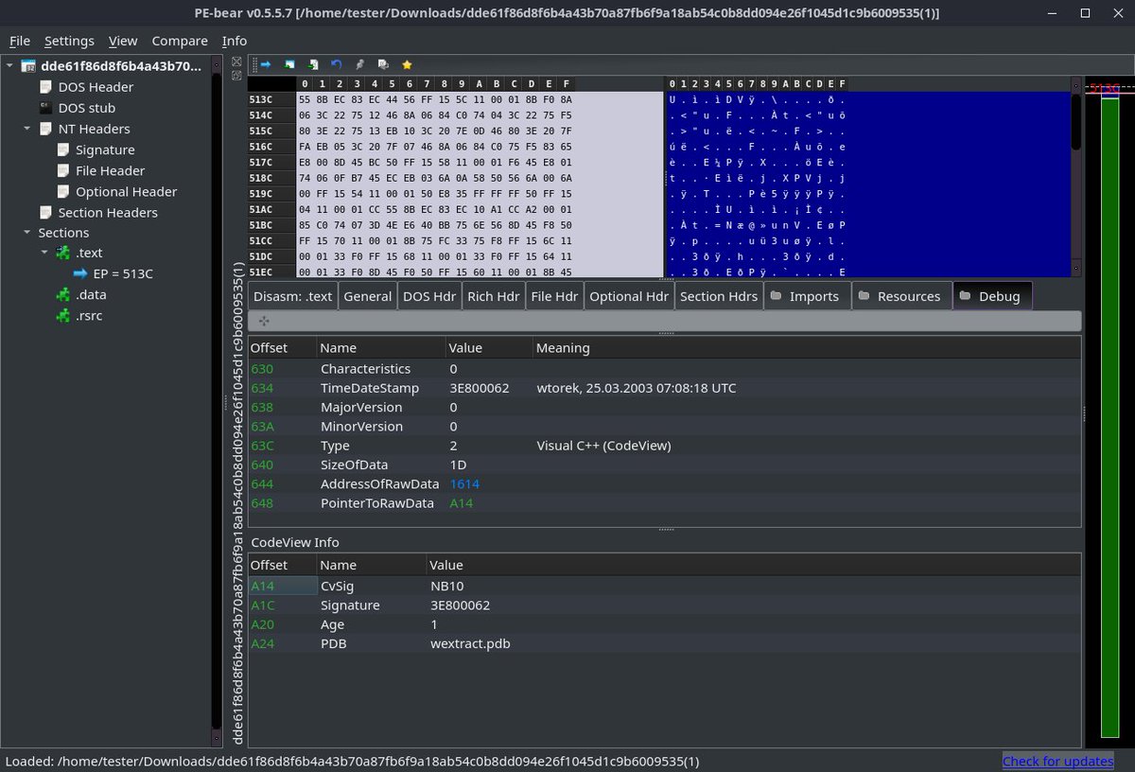
Task: Open the Info menu
Action: pyautogui.click(x=235, y=41)
